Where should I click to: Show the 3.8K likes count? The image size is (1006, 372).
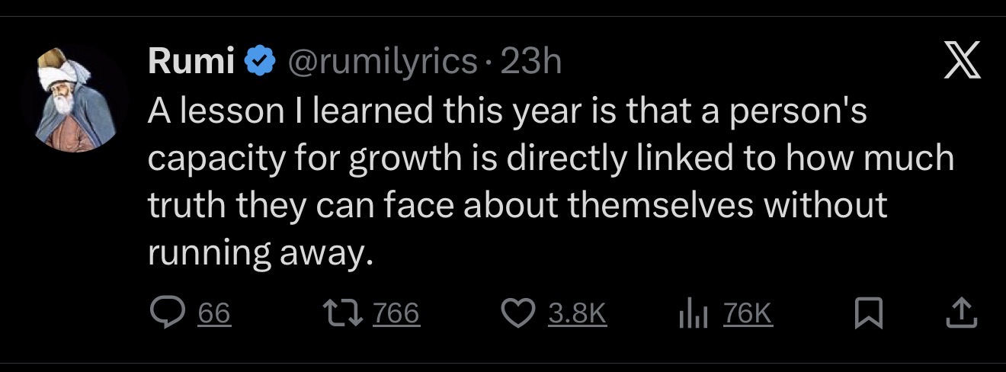click(578, 313)
